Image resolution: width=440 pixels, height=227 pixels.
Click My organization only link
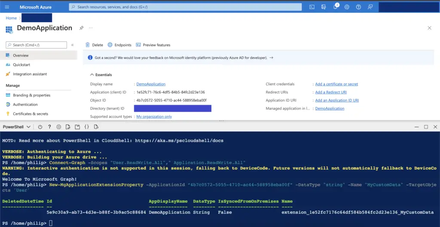[x=154, y=116]
